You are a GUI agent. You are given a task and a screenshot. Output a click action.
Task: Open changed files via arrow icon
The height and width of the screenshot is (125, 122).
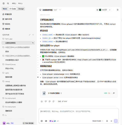click(x=114, y=93)
